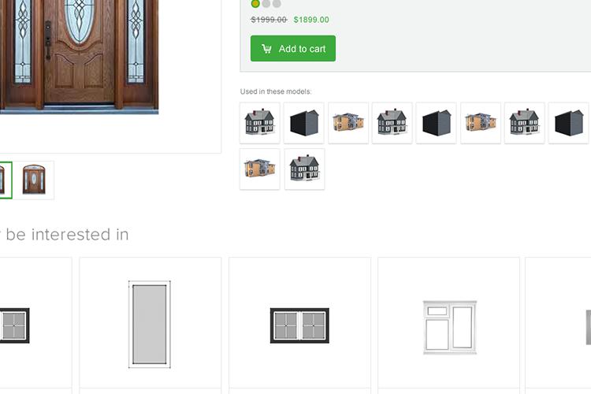Viewport: 591px width, 394px height.
Task: View the green-outlined selected door thumbnail
Action: click(x=6, y=180)
